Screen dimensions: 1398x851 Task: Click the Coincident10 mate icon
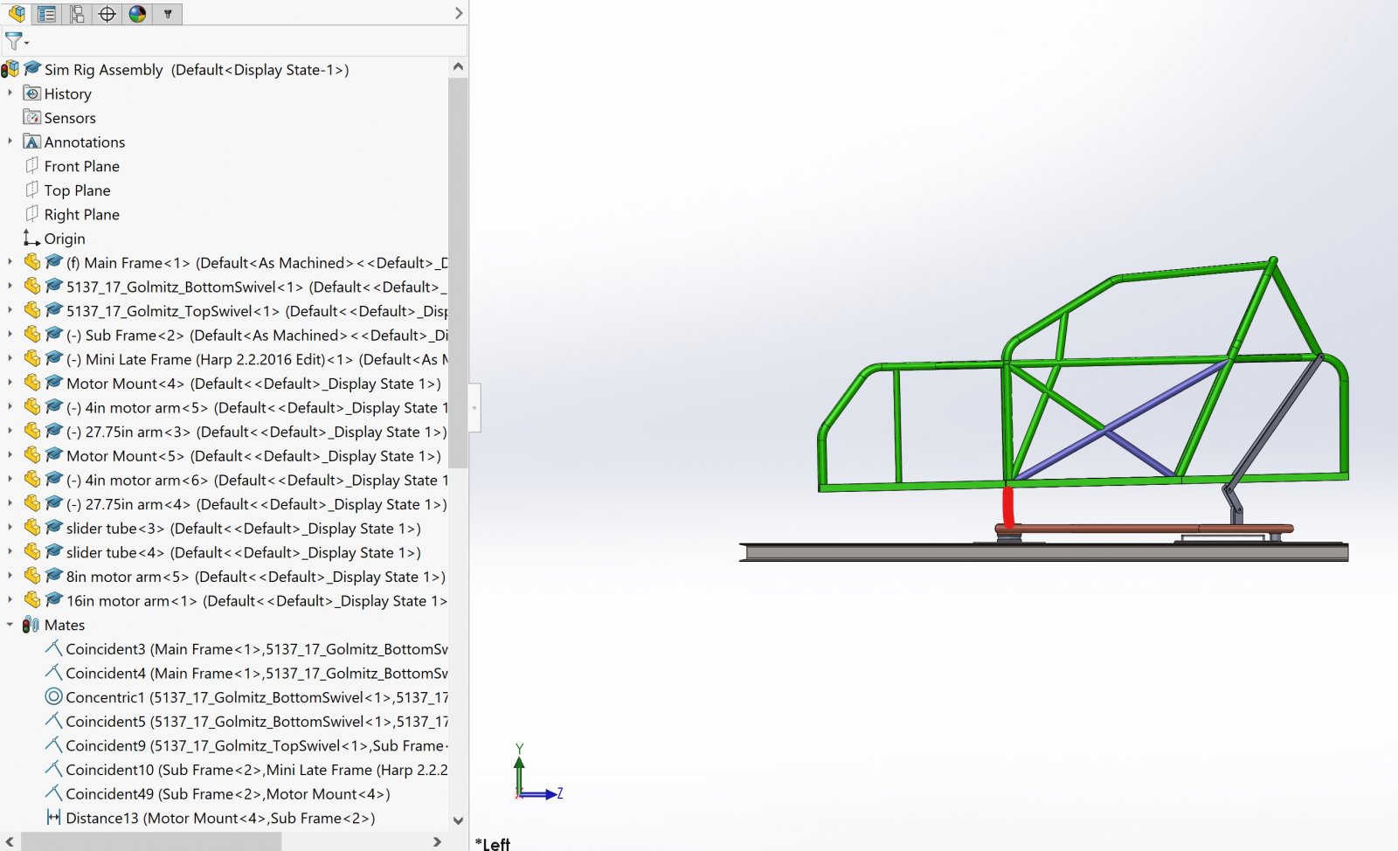(53, 769)
